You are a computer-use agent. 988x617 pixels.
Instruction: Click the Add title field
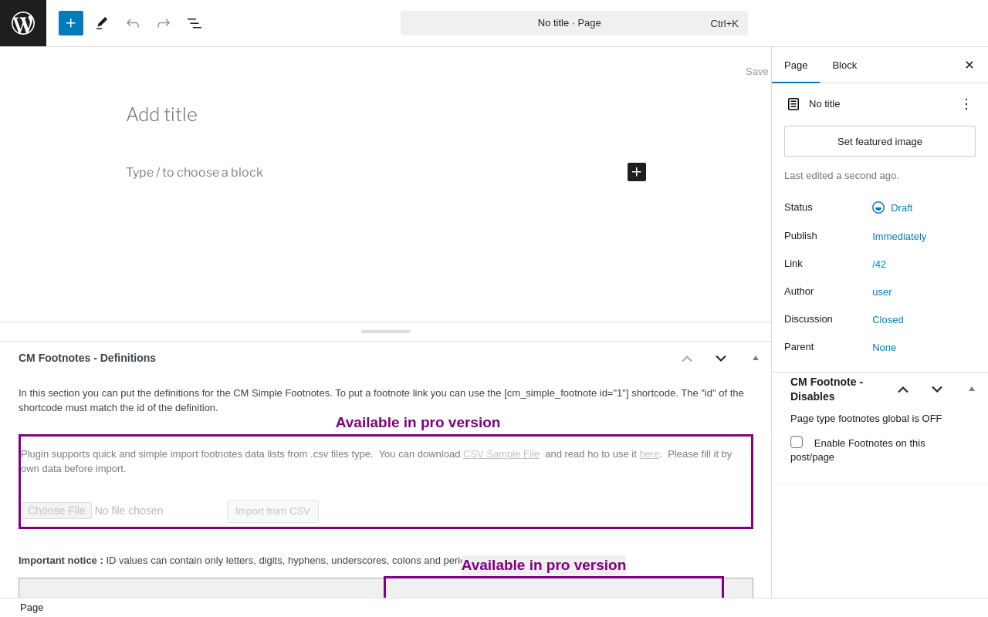(386, 115)
